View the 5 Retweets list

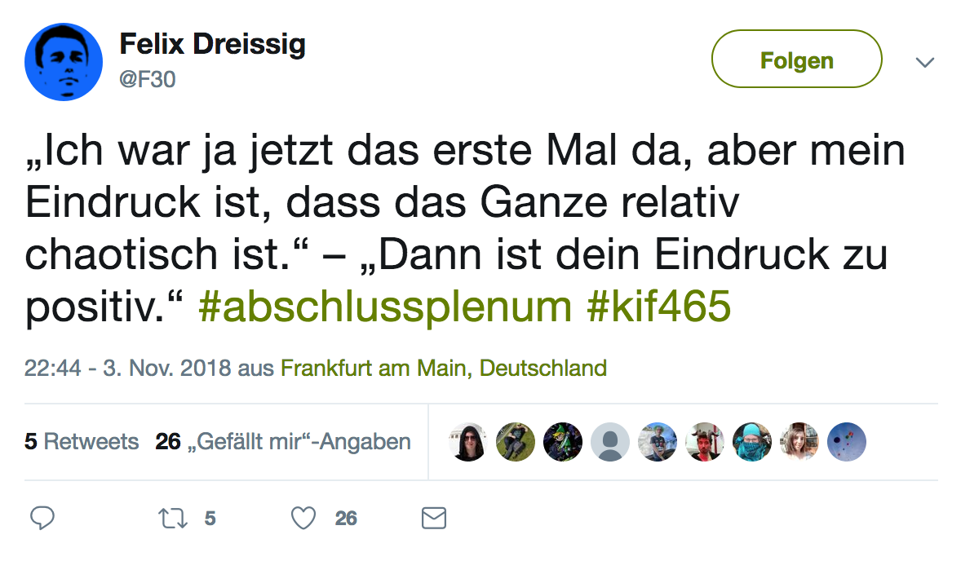pyautogui.click(x=82, y=442)
